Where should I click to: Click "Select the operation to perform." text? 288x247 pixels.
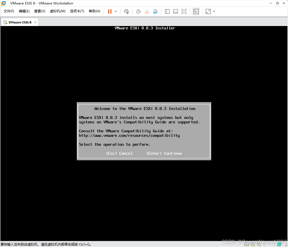[115, 145]
